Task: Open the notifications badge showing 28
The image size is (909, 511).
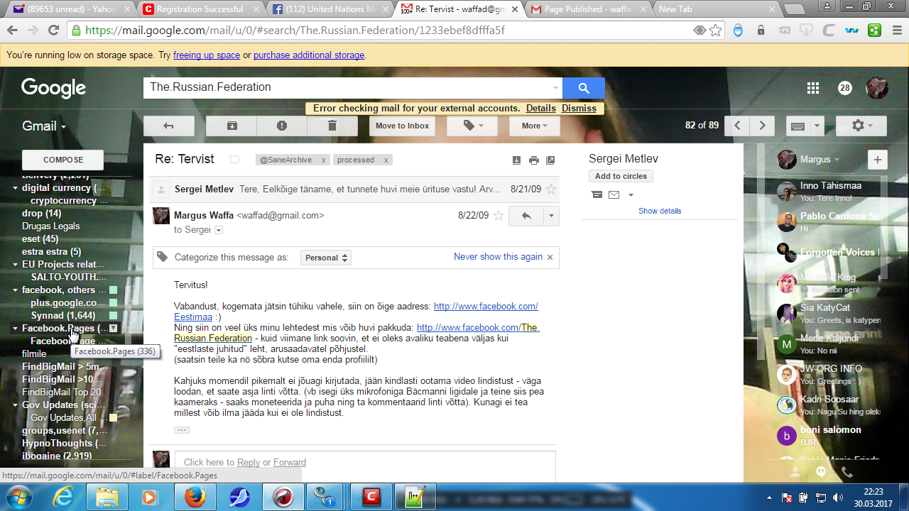Action: 844,88
